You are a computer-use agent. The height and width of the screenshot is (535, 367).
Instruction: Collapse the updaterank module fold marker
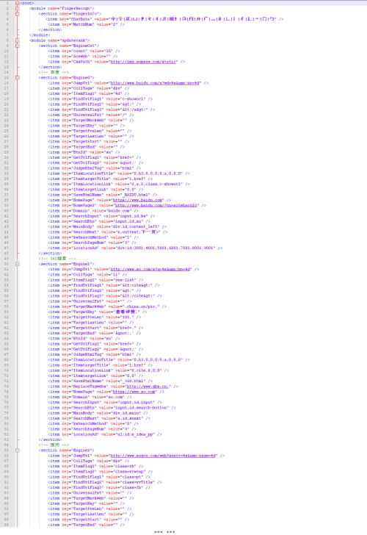[x=17, y=40]
